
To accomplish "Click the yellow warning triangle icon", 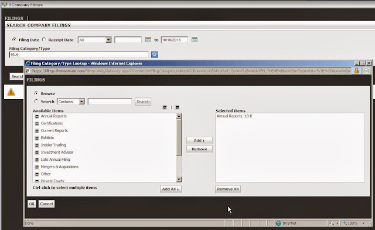I will coord(11,92).
